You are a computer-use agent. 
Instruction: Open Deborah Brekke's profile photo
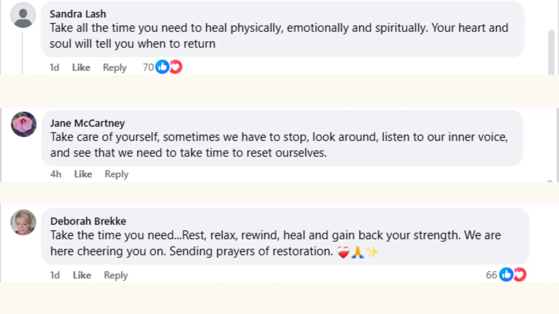click(x=23, y=222)
